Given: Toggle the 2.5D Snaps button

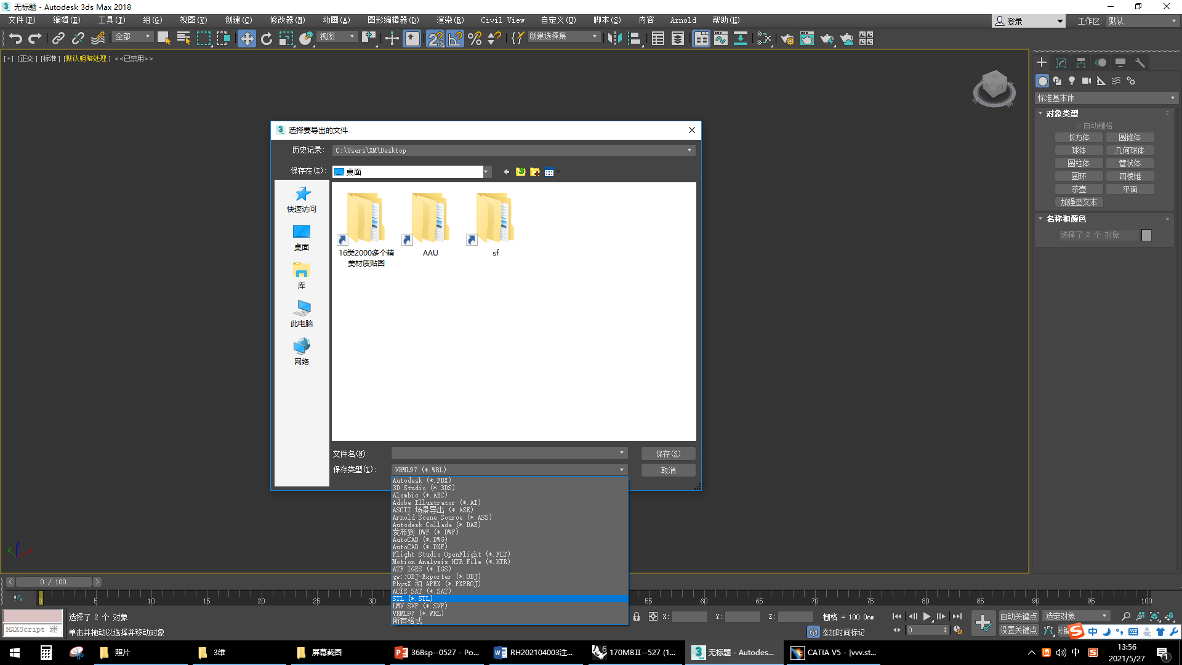Looking at the screenshot, I should click(435, 39).
